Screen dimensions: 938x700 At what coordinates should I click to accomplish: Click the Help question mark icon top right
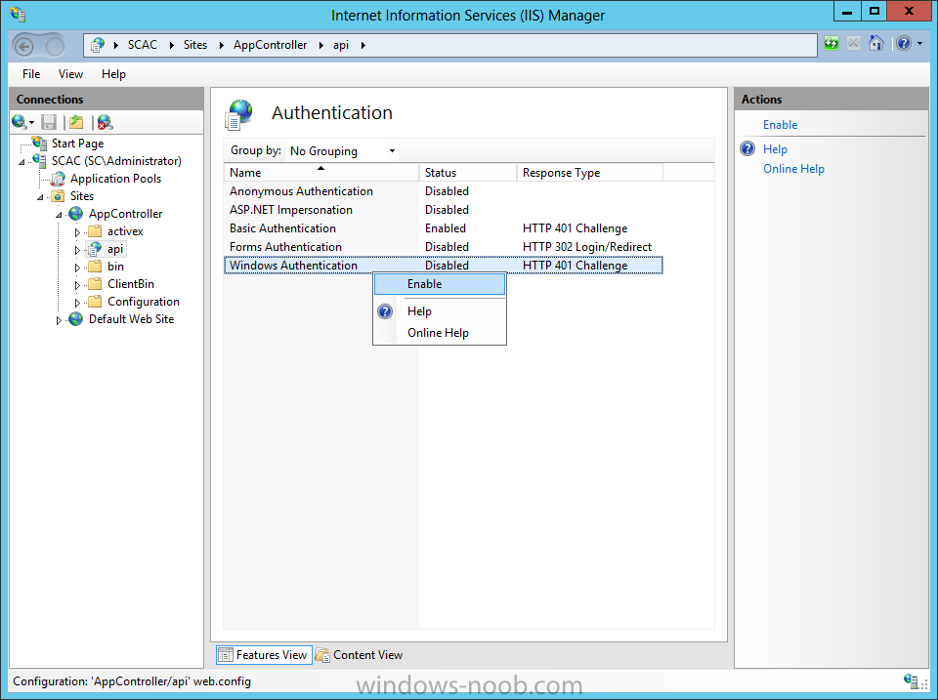904,44
